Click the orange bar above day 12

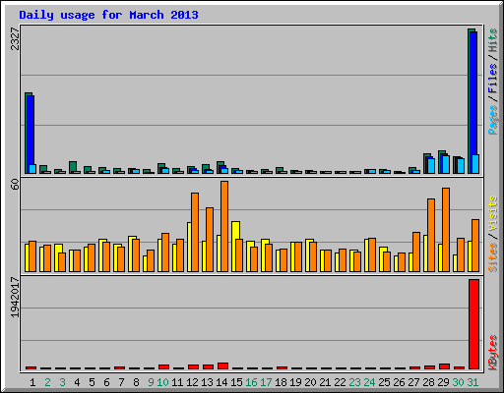point(195,232)
